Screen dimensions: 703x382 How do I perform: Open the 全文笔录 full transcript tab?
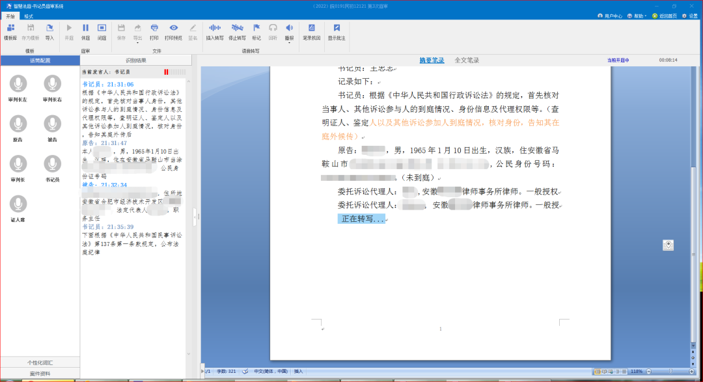tap(467, 60)
